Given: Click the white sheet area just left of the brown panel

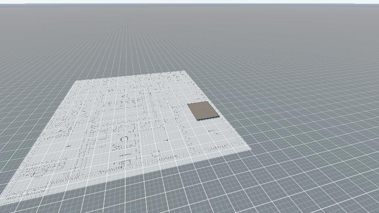Looking at the screenshot, I should tap(178, 112).
